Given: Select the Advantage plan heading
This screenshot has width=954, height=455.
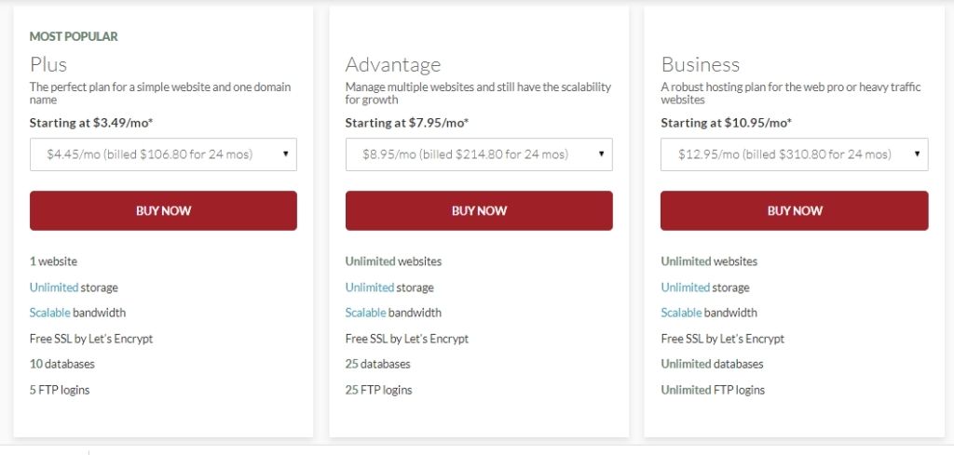Looking at the screenshot, I should [393, 64].
